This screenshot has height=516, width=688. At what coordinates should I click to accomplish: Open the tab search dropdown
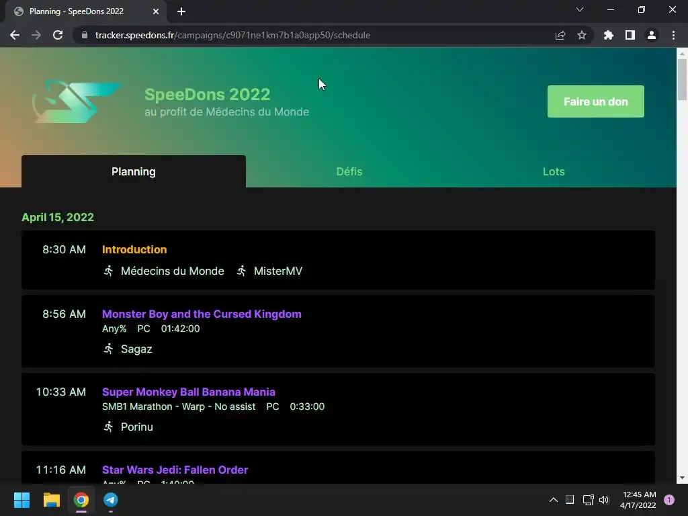(580, 9)
